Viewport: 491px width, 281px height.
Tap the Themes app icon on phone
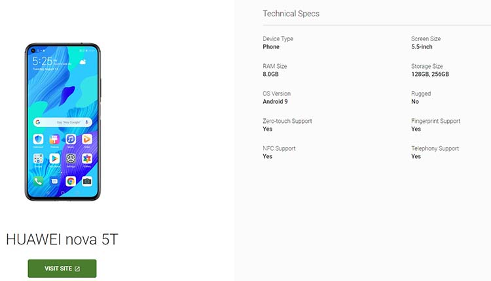(54, 139)
